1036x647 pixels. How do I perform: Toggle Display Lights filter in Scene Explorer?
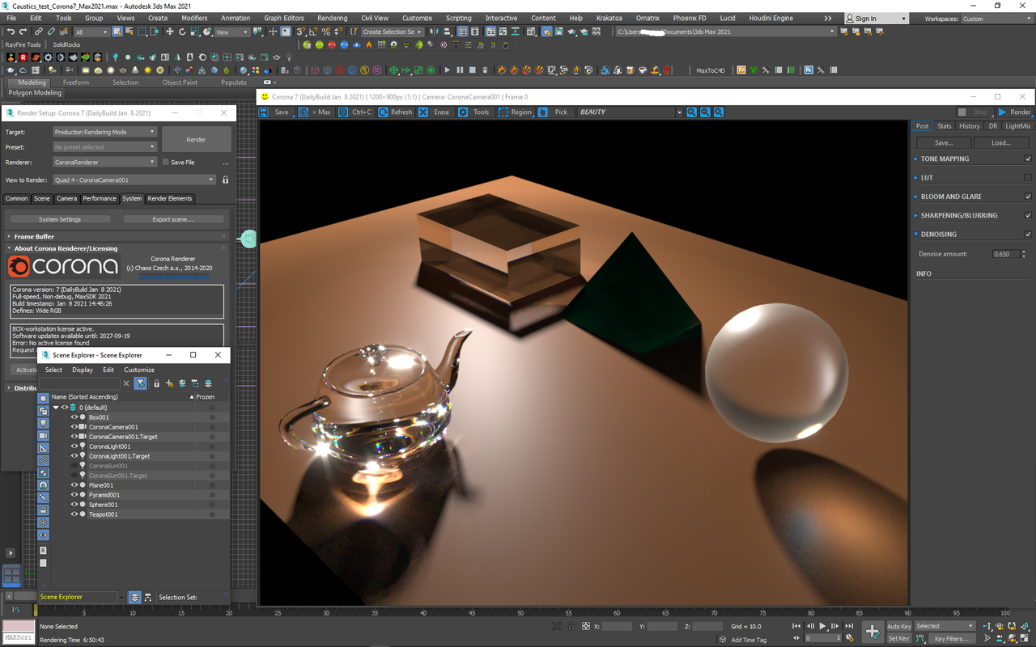(x=44, y=423)
